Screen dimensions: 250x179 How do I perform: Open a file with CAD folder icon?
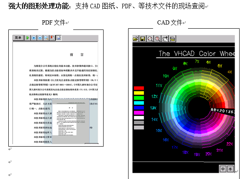[136, 39]
